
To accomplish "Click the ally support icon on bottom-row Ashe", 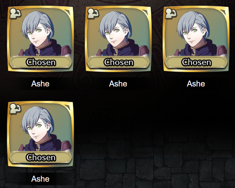I will tap(15, 109).
